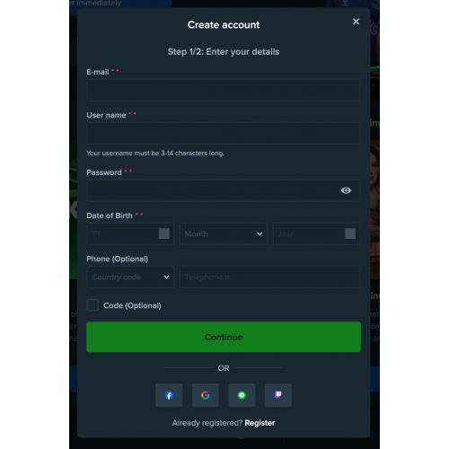Image resolution: width=449 pixels, height=449 pixels.
Task: Focus the TT day of birth field
Action: click(130, 233)
